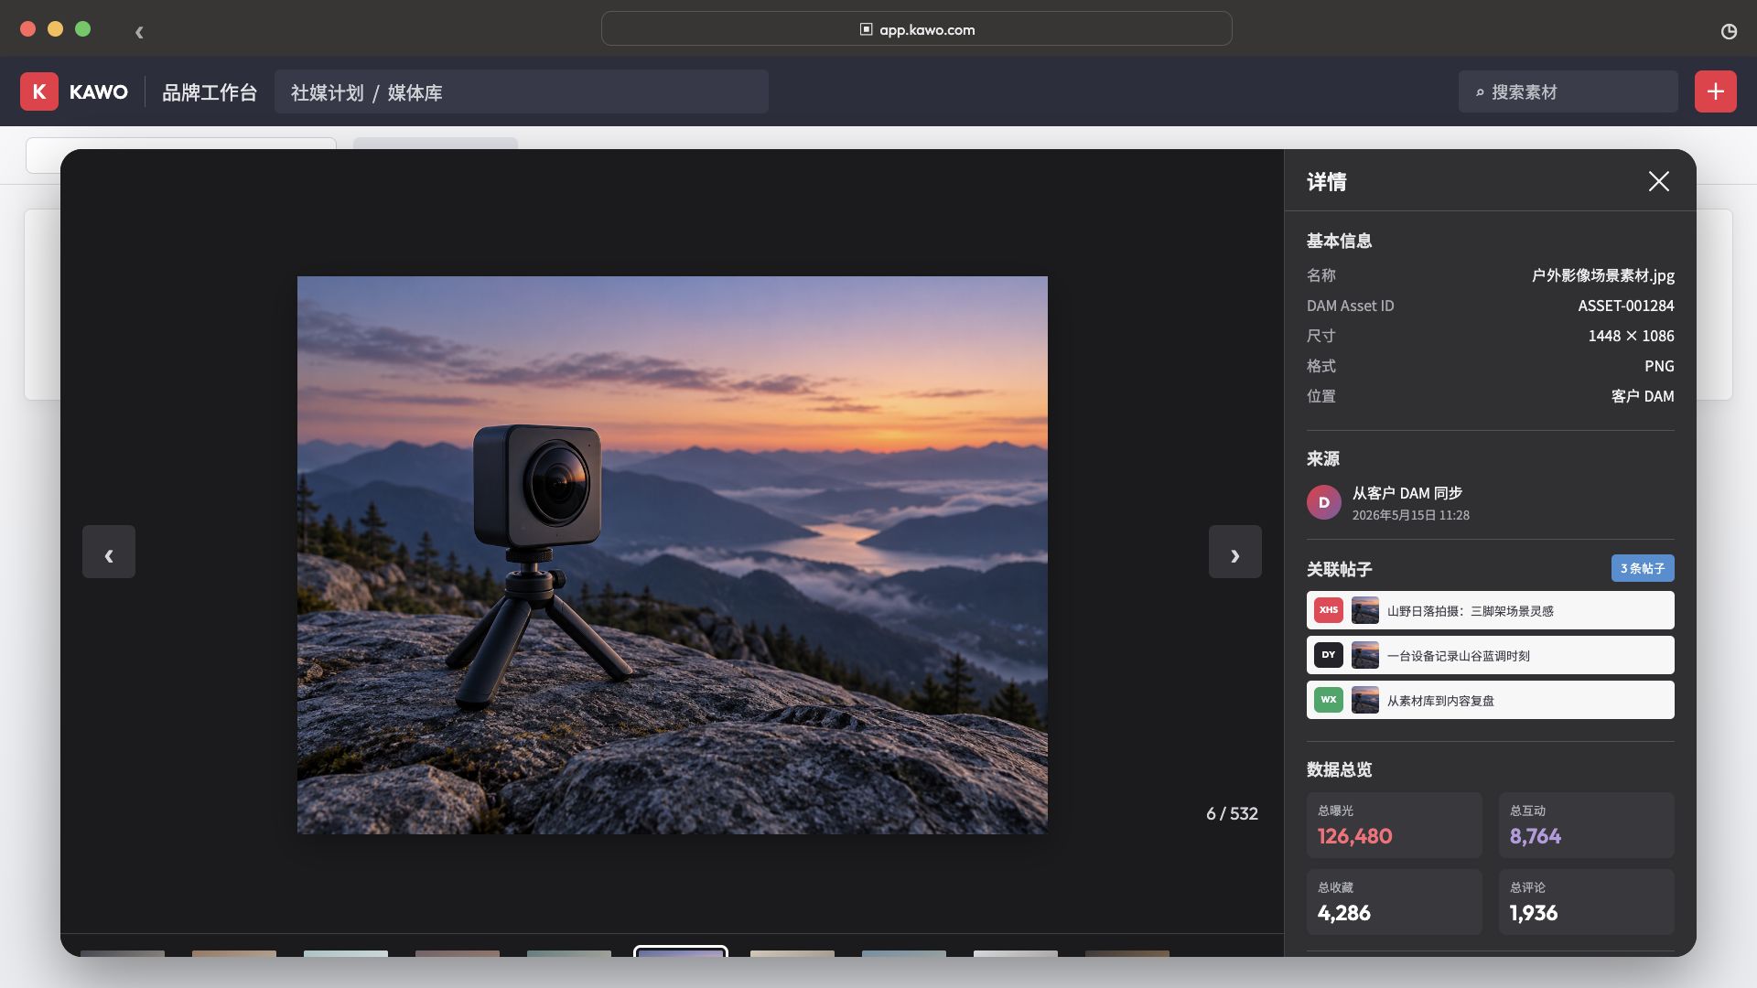Click the file name 户外影像场景素材.jpg
Viewport: 1757px width, 988px height.
tap(1602, 275)
